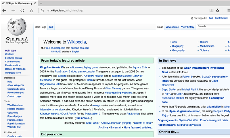Image resolution: width=230 pixels, height=138 pixels.
Task: Open a new tab with plus button
Action: pos(41,3)
